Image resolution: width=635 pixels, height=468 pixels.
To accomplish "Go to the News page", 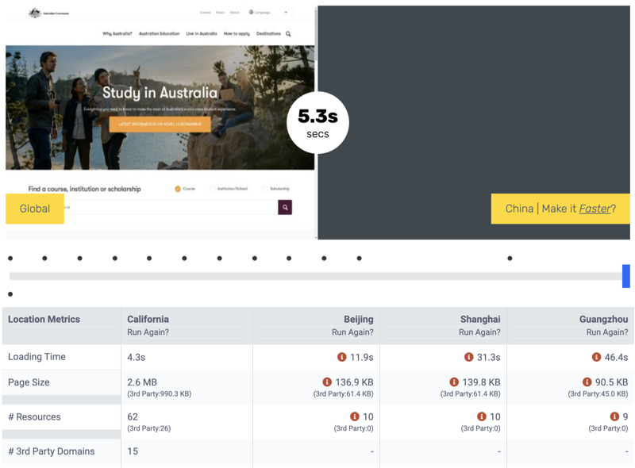I will point(221,13).
